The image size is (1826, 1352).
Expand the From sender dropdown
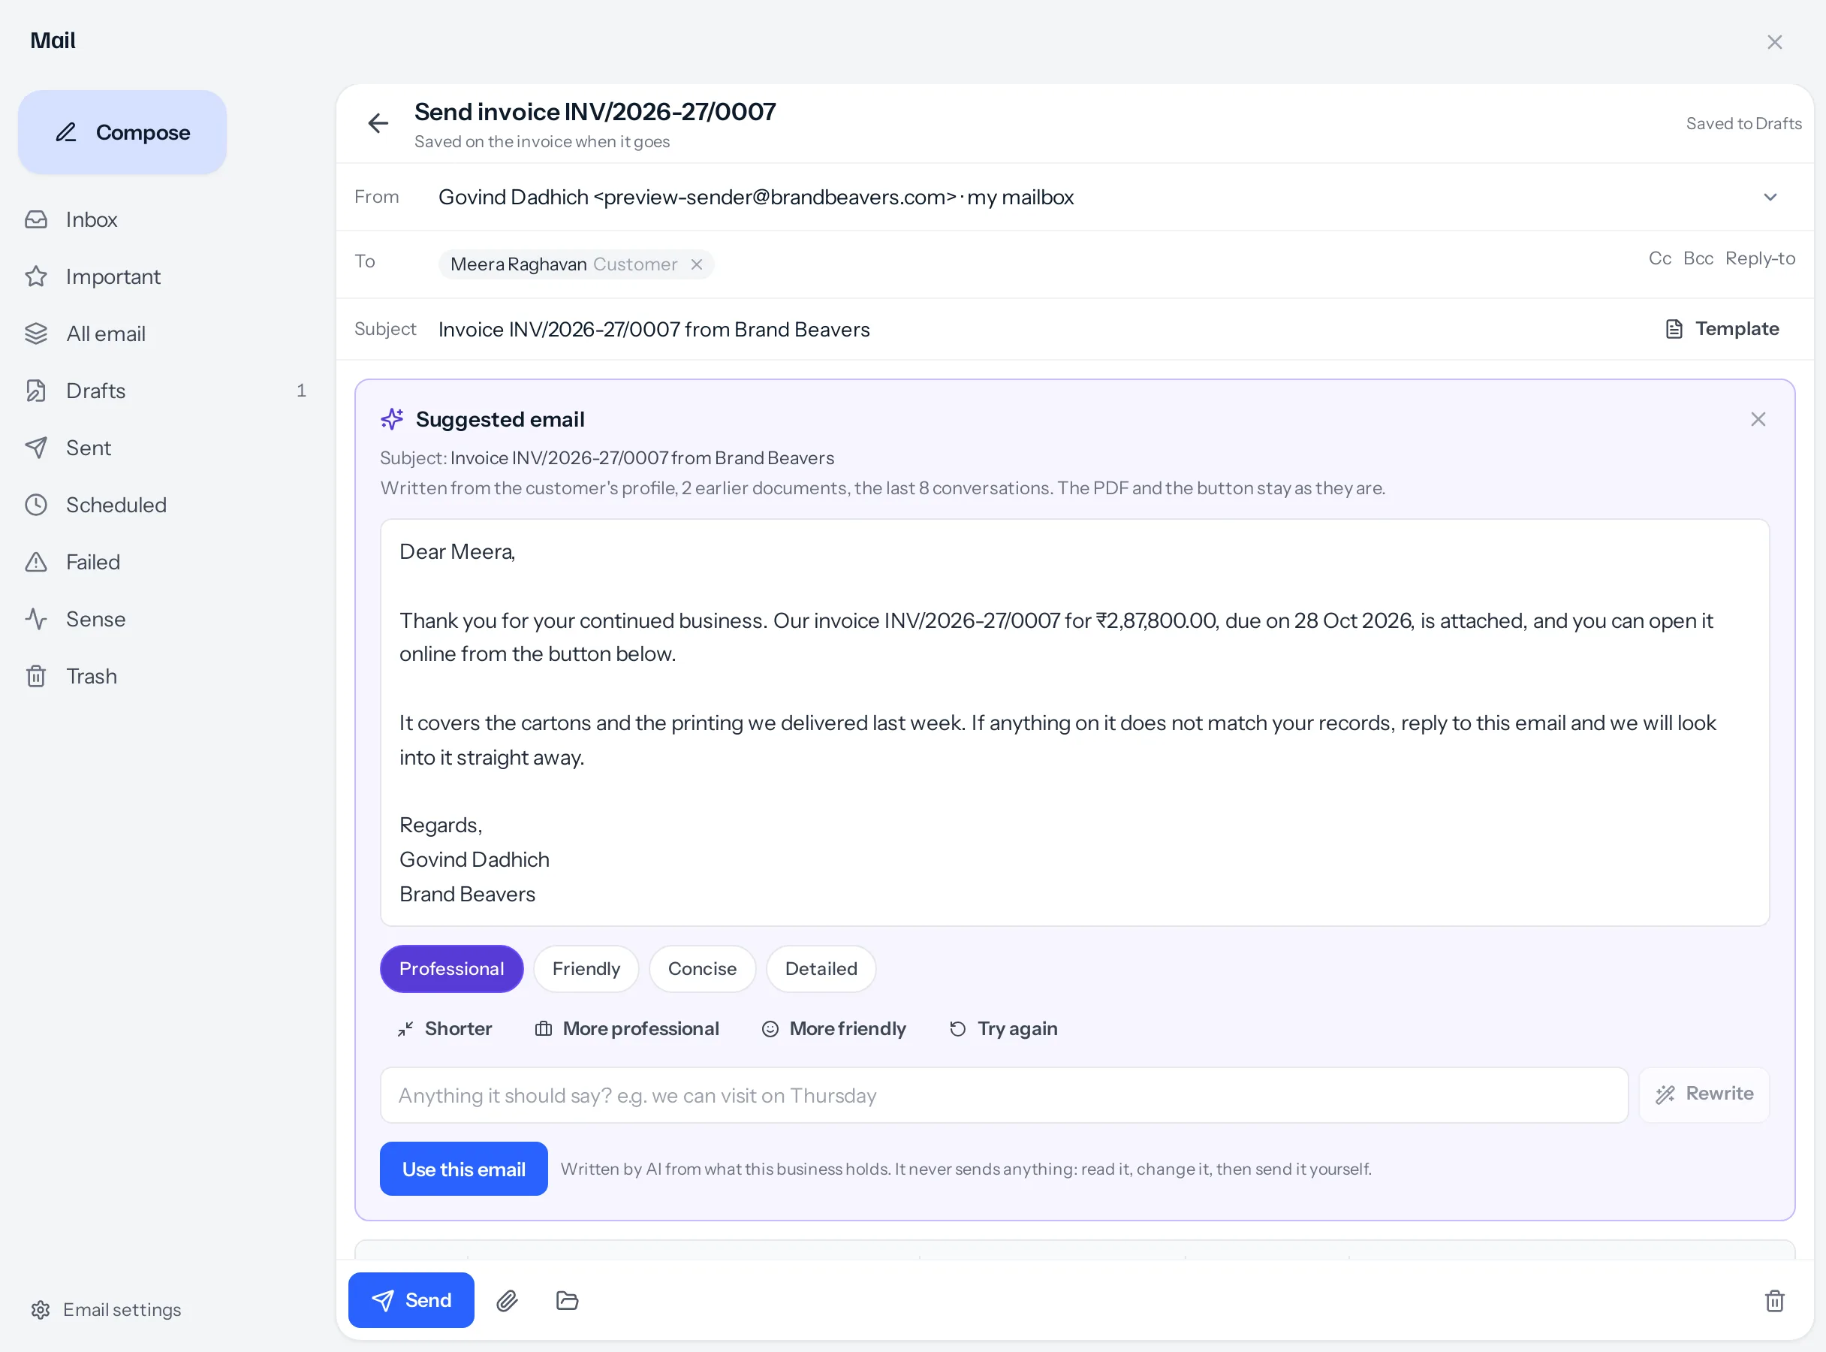coord(1770,198)
